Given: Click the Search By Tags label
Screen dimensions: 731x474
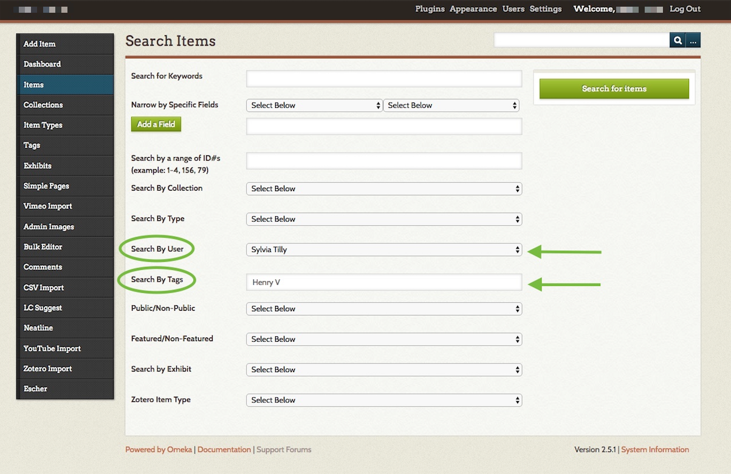Looking at the screenshot, I should click(x=157, y=279).
